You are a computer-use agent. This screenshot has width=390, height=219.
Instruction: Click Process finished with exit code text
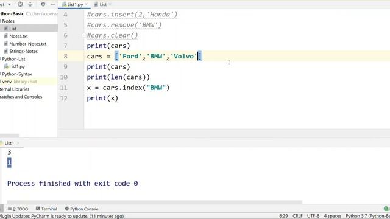[73, 184]
